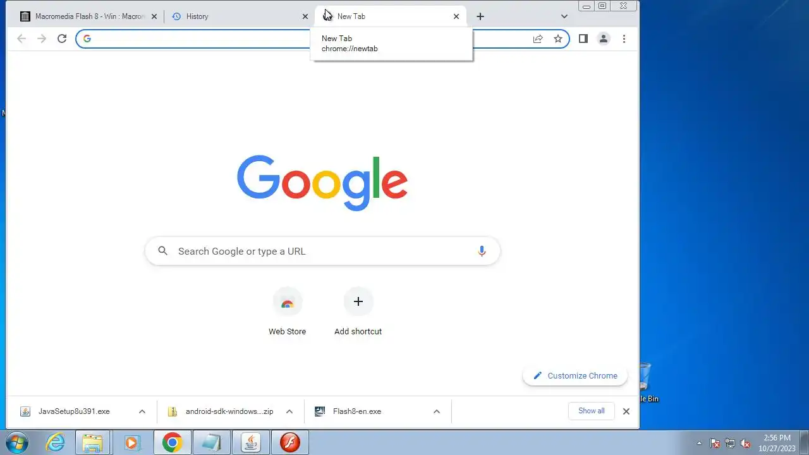Close the downloads bar
This screenshot has height=455, width=809.
[626, 411]
